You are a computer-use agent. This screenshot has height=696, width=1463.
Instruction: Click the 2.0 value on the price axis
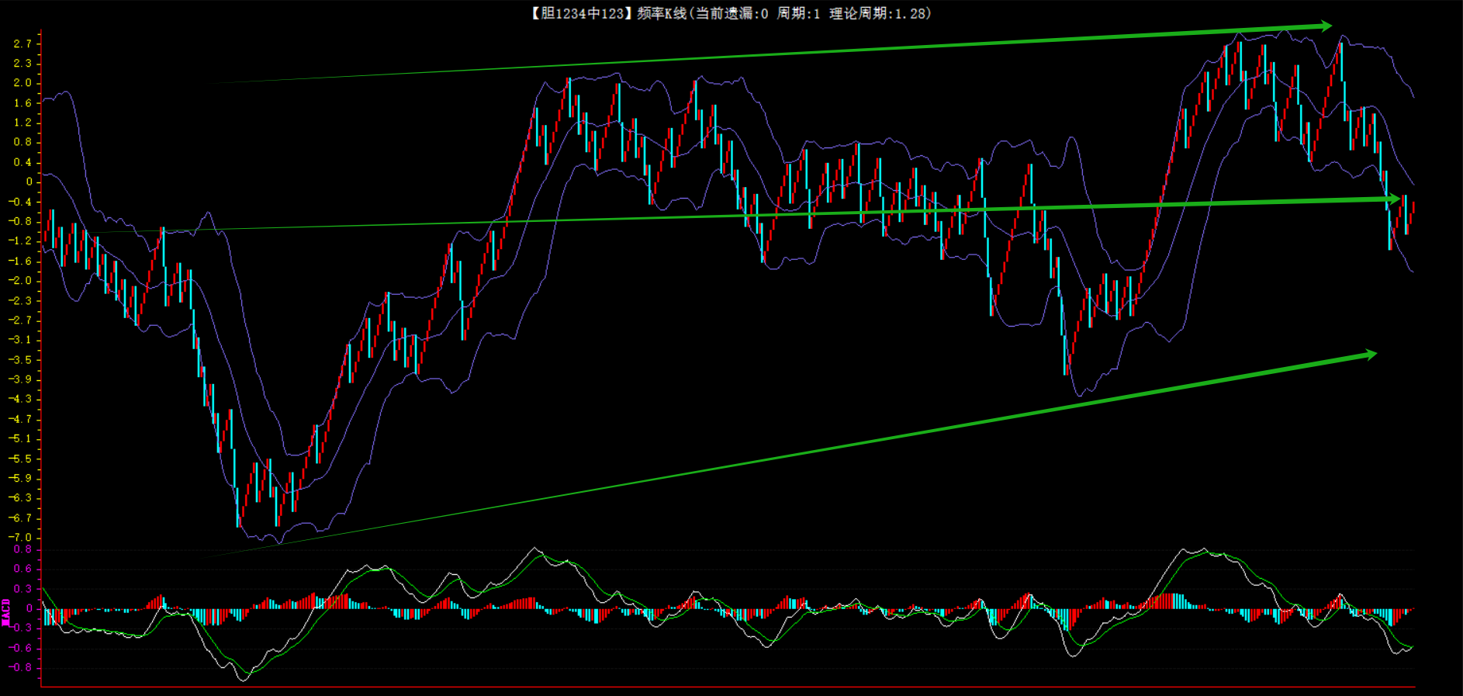[22, 83]
